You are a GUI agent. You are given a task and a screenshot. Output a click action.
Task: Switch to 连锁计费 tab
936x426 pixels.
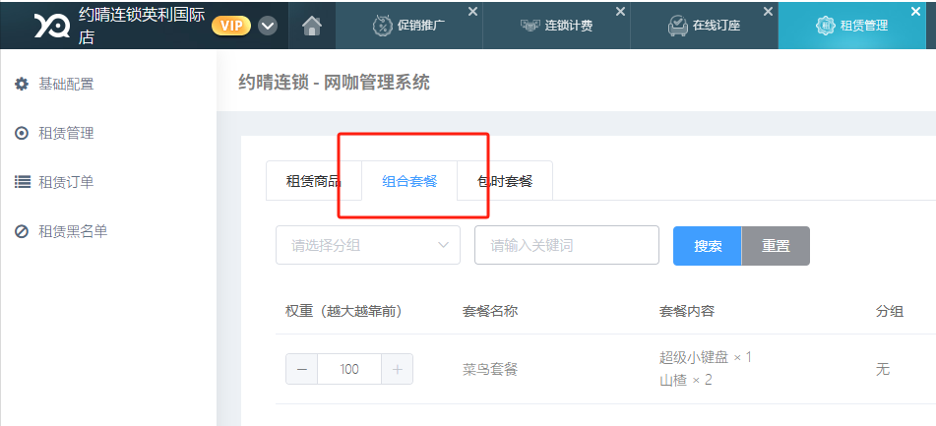pyautogui.click(x=556, y=26)
